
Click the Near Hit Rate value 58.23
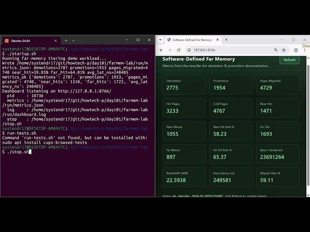(x=219, y=134)
